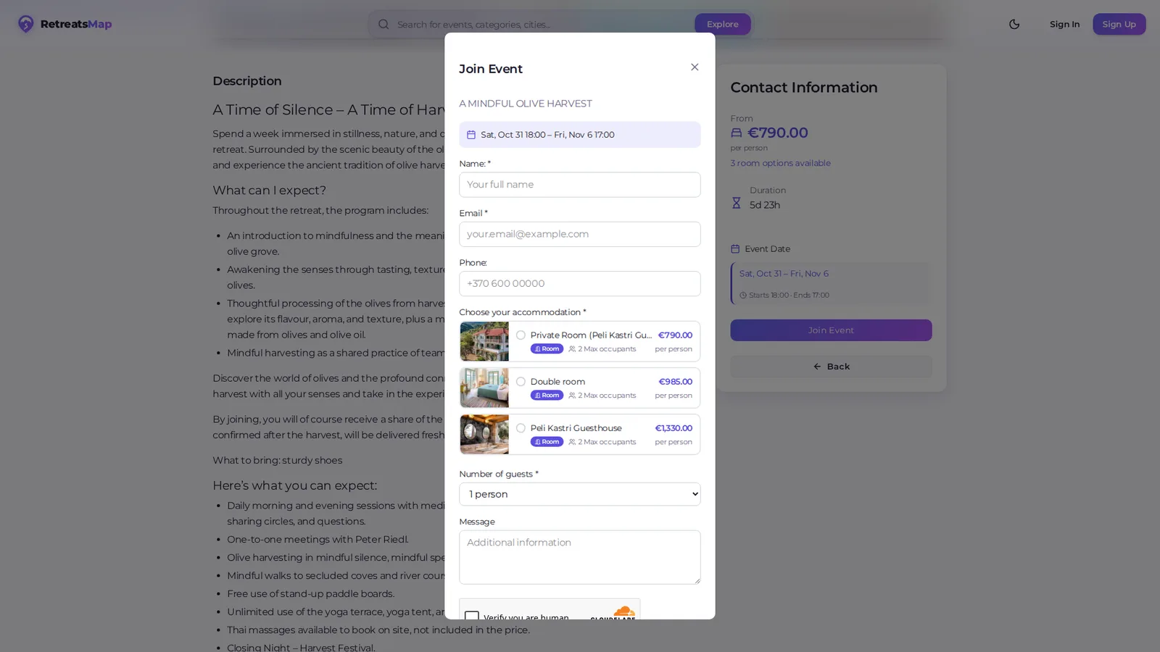
Task: Click the calendar icon beside Event Date
Action: pos(735,248)
